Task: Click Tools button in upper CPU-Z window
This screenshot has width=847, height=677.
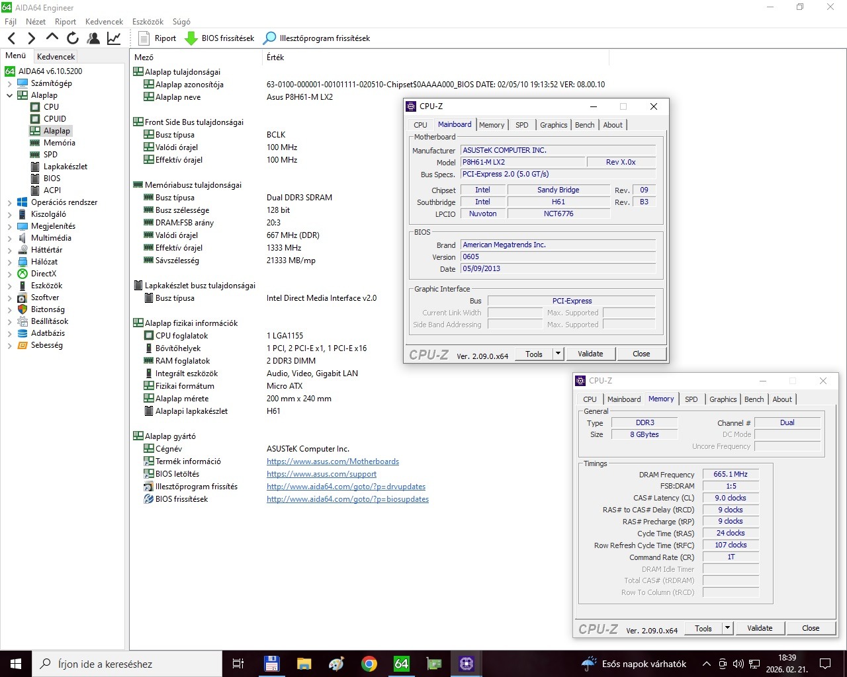Action: pos(534,354)
